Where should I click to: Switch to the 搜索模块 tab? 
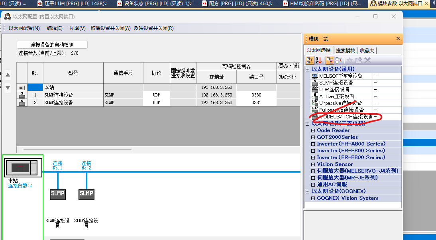click(x=345, y=50)
